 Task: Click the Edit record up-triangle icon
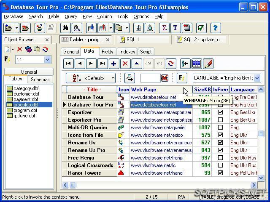(137, 64)
